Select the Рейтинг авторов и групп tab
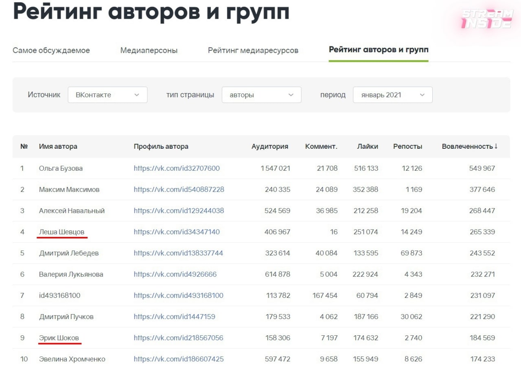The image size is (521, 369). [379, 50]
